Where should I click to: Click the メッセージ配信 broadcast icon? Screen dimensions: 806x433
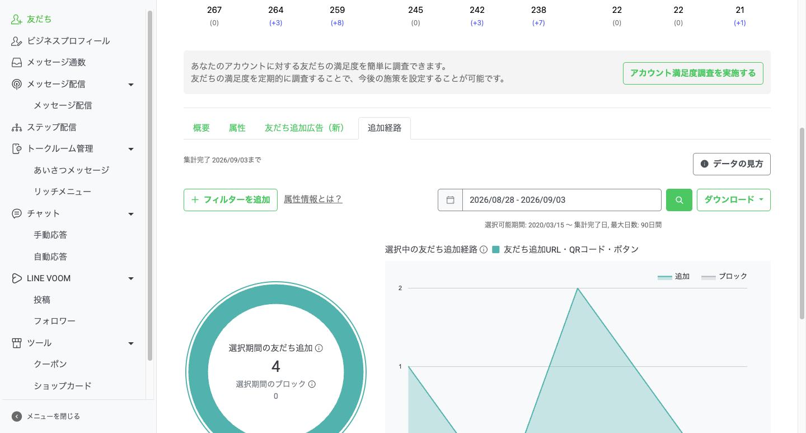click(17, 84)
